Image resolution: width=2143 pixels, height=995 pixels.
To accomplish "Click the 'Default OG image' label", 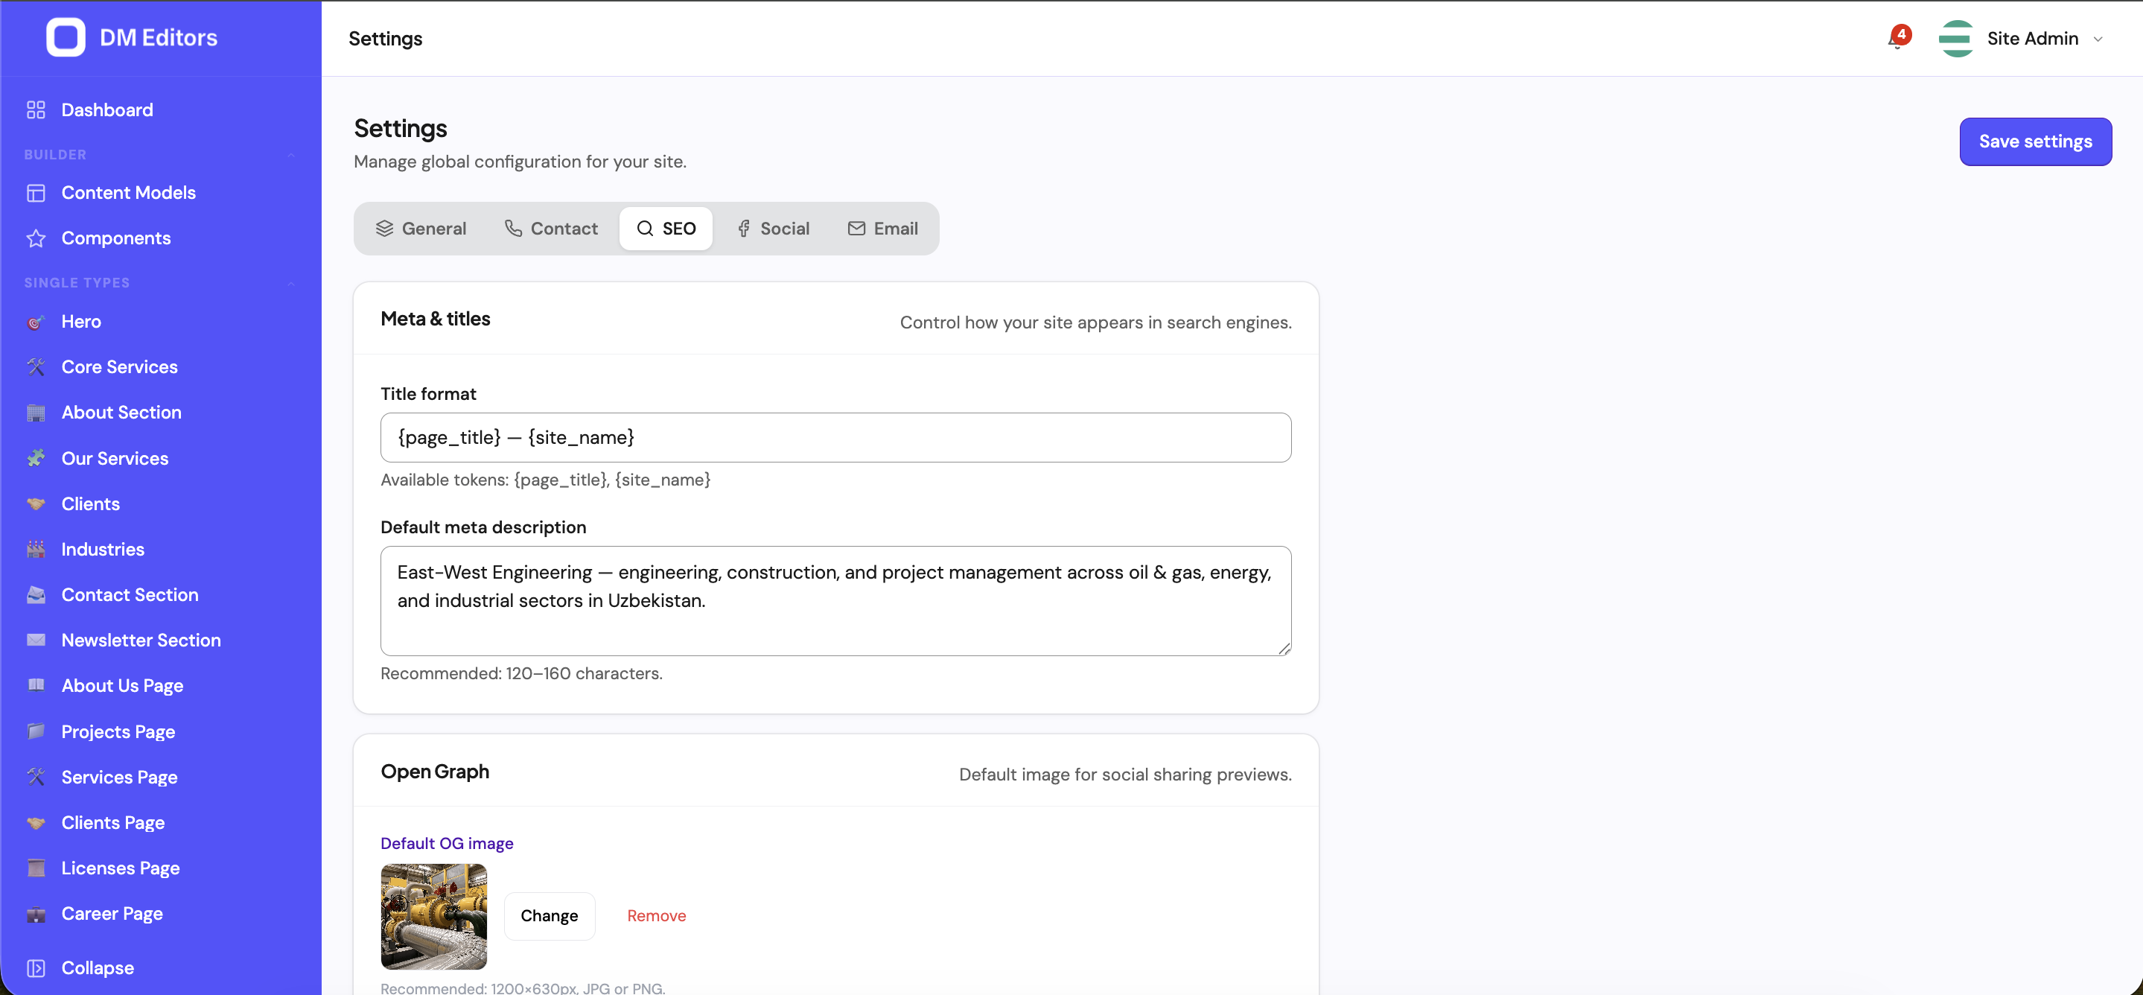I will (447, 844).
